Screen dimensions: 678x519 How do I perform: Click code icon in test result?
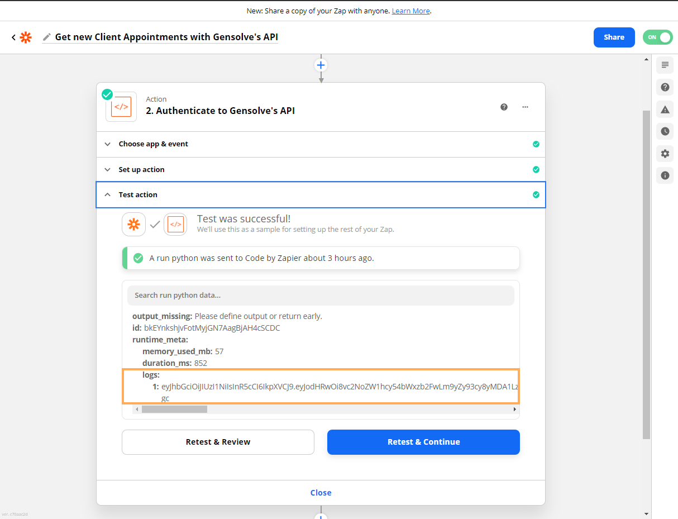(175, 225)
